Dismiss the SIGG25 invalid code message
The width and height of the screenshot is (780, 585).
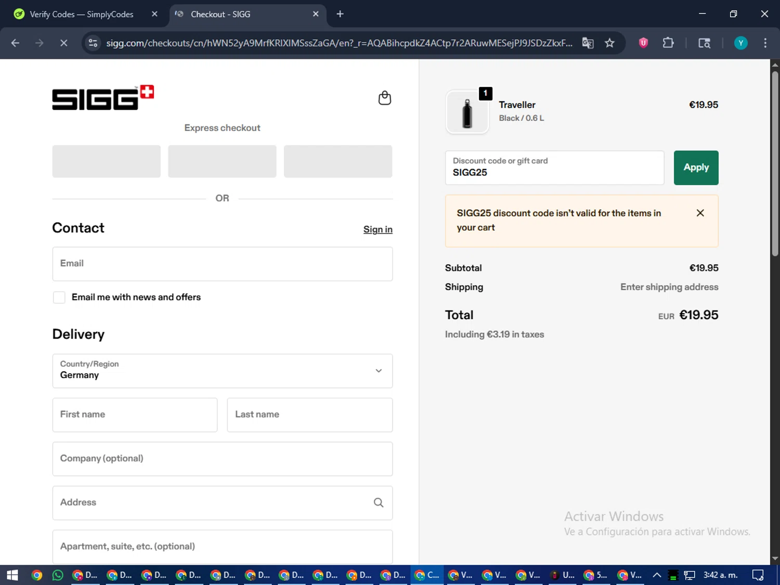point(700,213)
